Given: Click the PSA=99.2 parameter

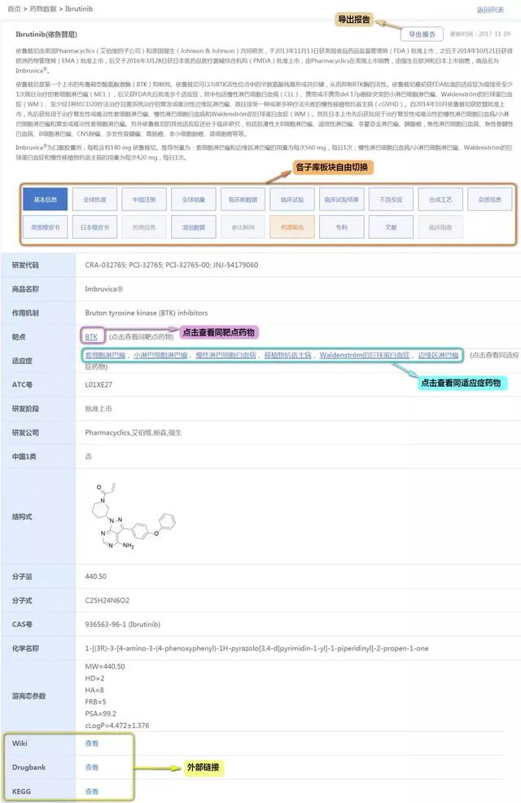Looking at the screenshot, I should (x=100, y=713).
